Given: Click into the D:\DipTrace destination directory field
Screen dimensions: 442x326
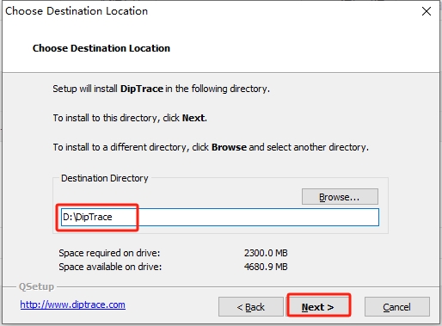Looking at the screenshot, I should (220, 217).
